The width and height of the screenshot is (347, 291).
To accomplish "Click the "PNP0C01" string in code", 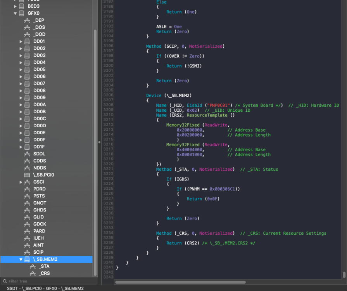I will 218,106.
